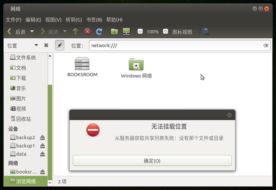This screenshot has height=190, width=276.
Task: Open the forward history dropdown arrow
Action: point(65,32)
